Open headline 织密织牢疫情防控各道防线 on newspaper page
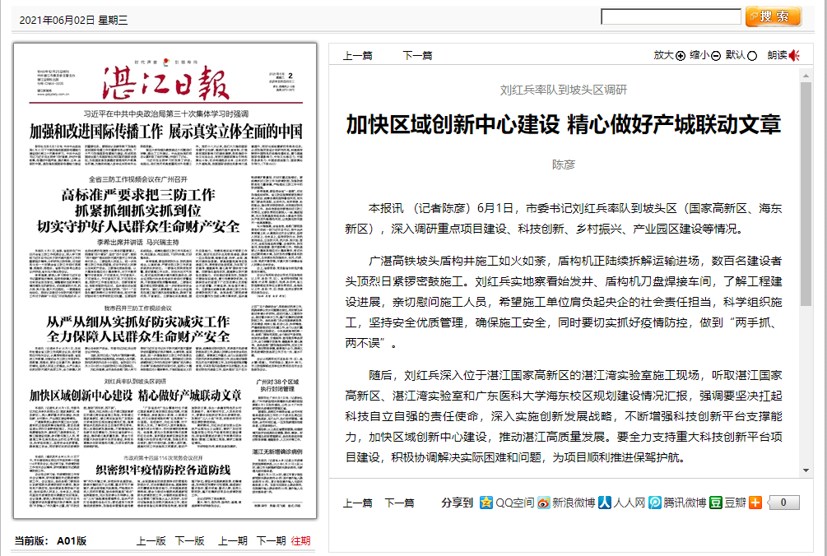The width and height of the screenshot is (827, 556). coord(163,470)
